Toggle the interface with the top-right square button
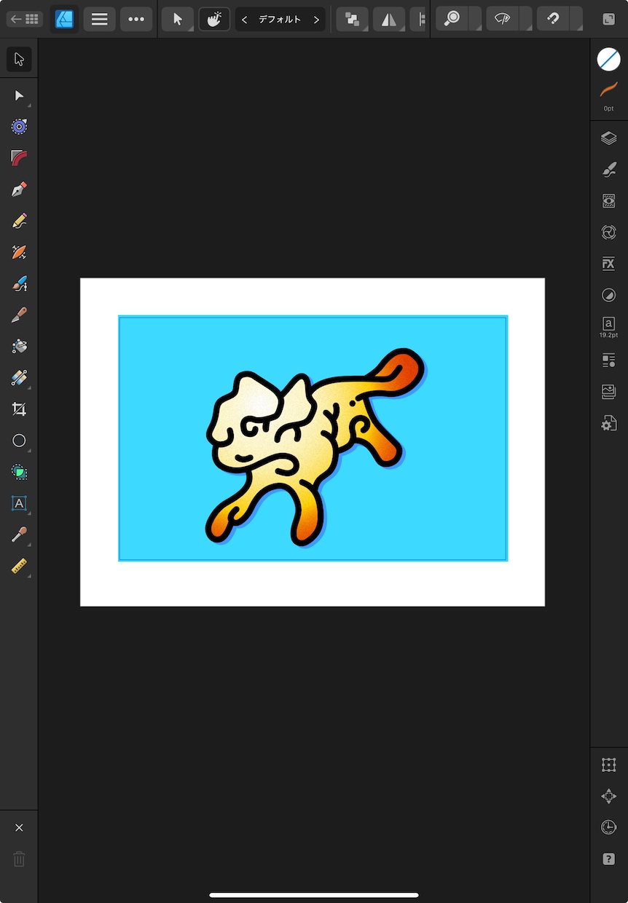The image size is (628, 903). [x=609, y=19]
